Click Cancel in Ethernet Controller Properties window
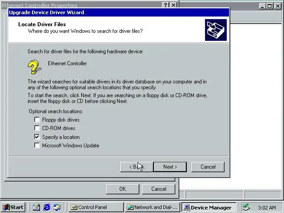Viewport: 284px width, 213px height. (158, 189)
